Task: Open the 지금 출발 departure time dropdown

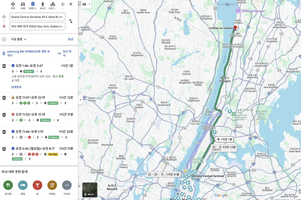Action: pos(19,39)
